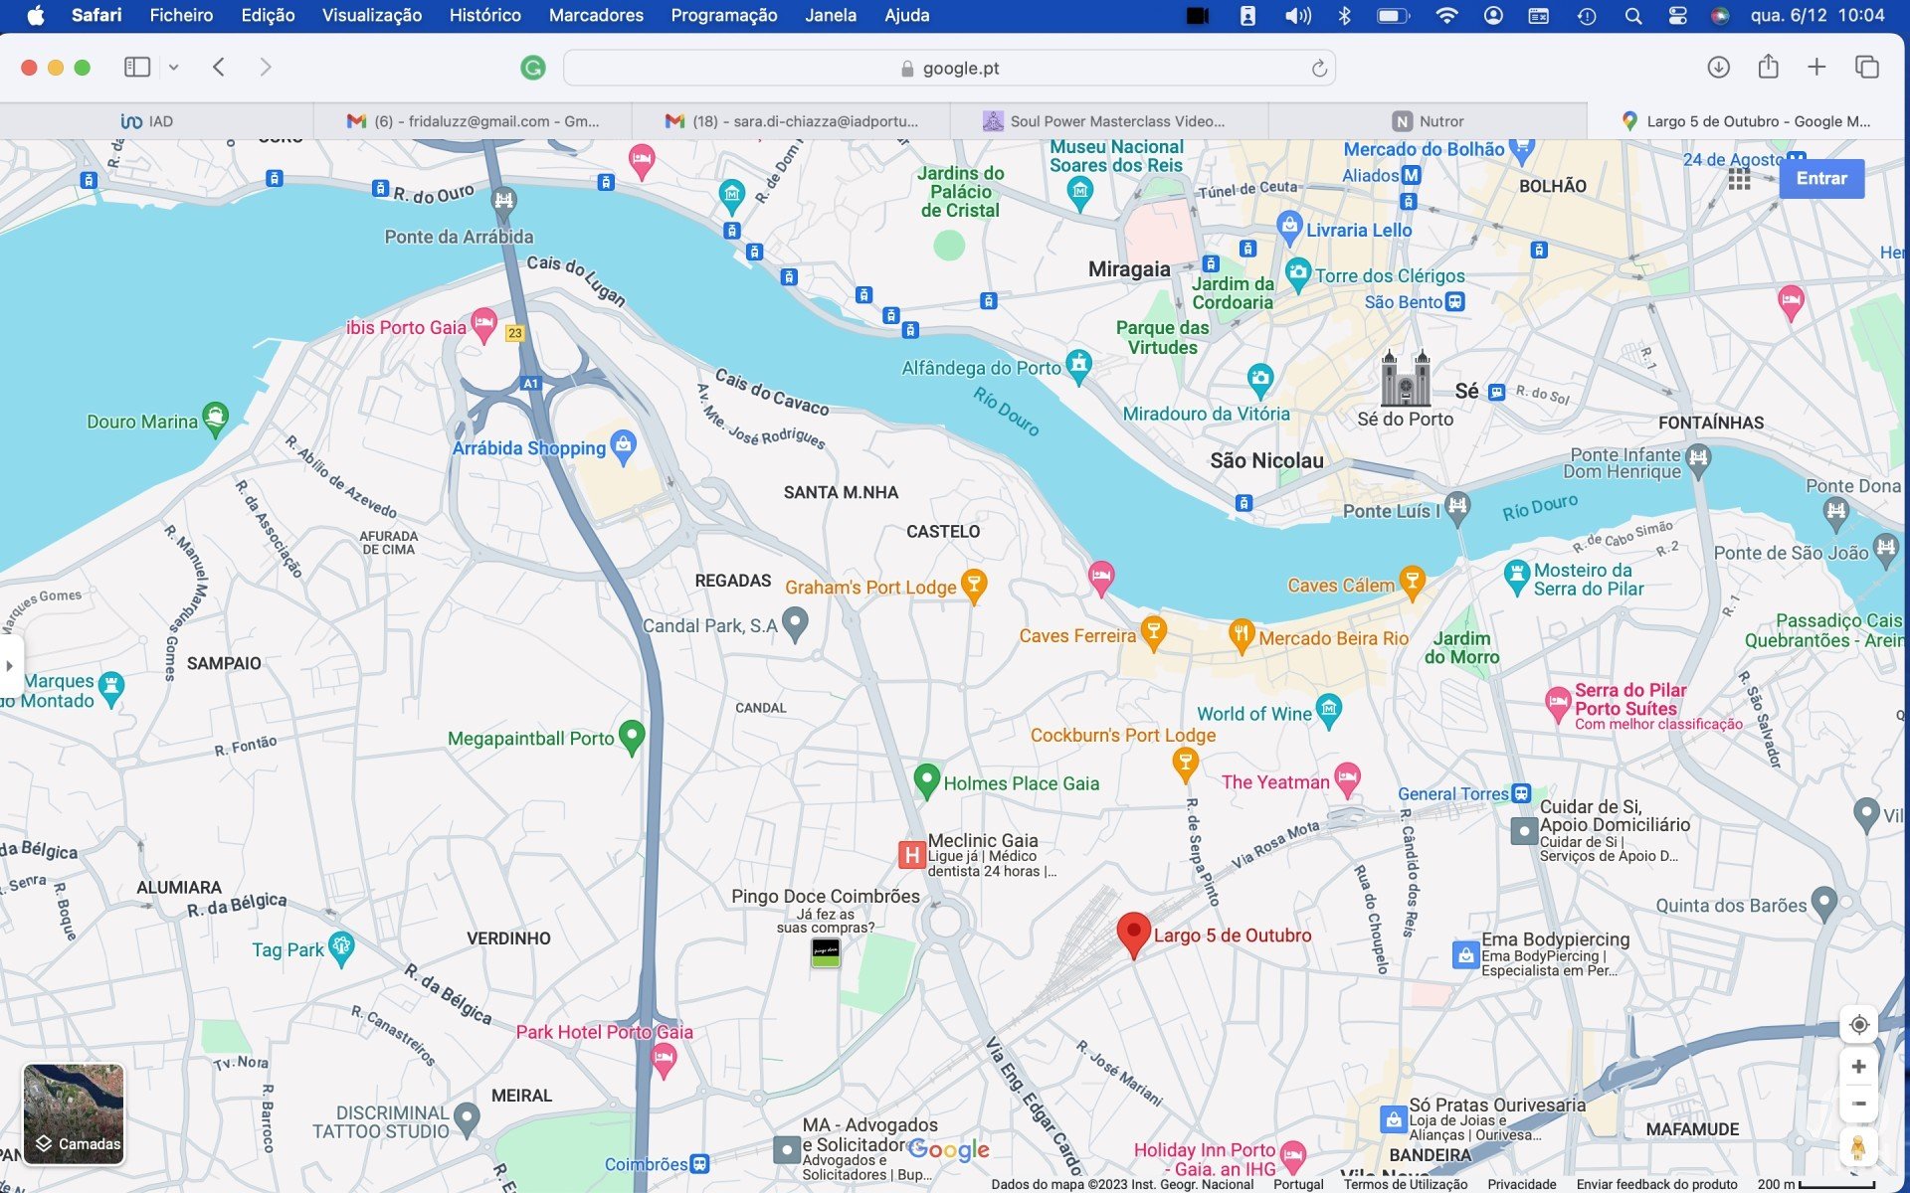
Task: Open the Histórico menu
Action: tap(484, 15)
